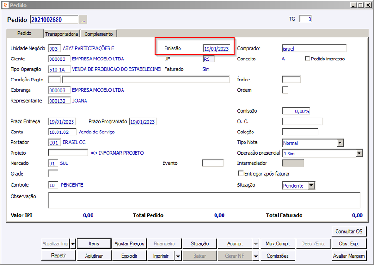Close the Pedido window
The width and height of the screenshot is (374, 265).
(368, 5)
